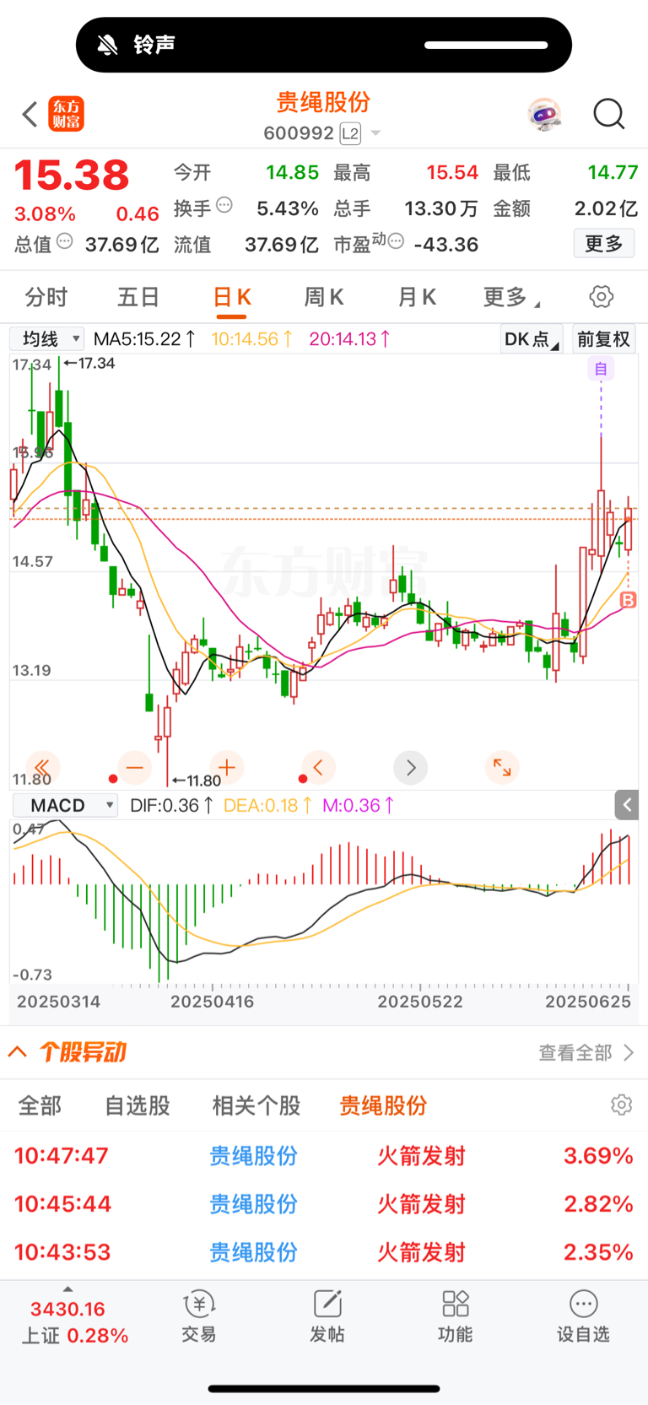Screen dimensions: 648x1405
Task: Switch to 周K chart tab
Action: click(324, 297)
